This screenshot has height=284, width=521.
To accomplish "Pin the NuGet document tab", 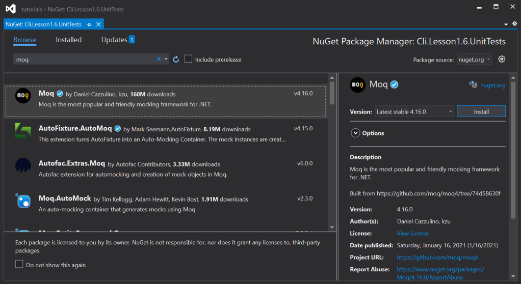I will pyautogui.click(x=89, y=24).
